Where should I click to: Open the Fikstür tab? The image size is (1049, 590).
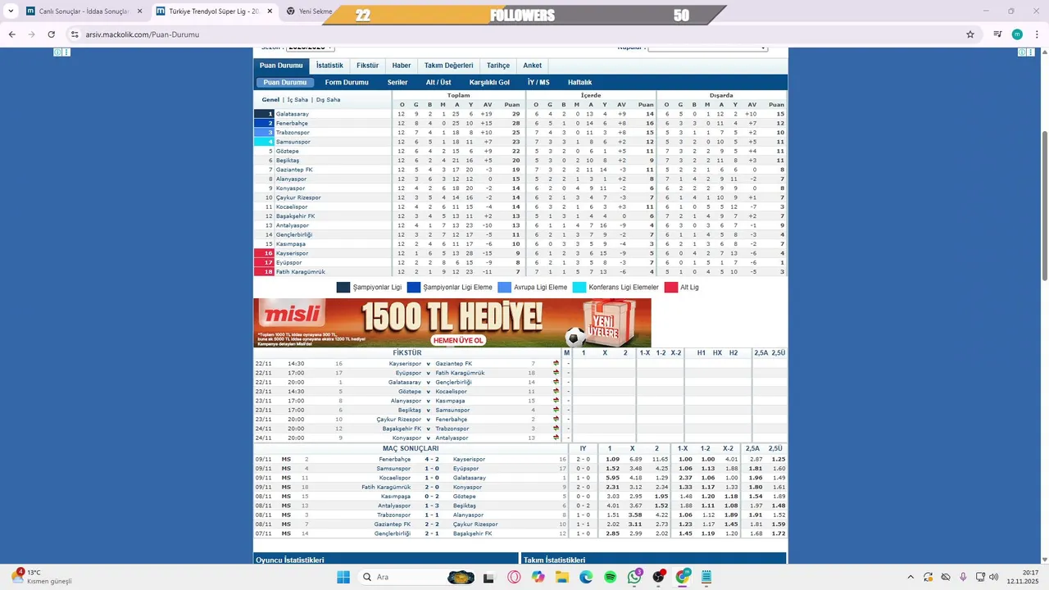[367, 66]
